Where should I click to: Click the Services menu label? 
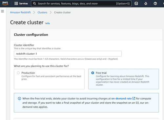(24, 4)
